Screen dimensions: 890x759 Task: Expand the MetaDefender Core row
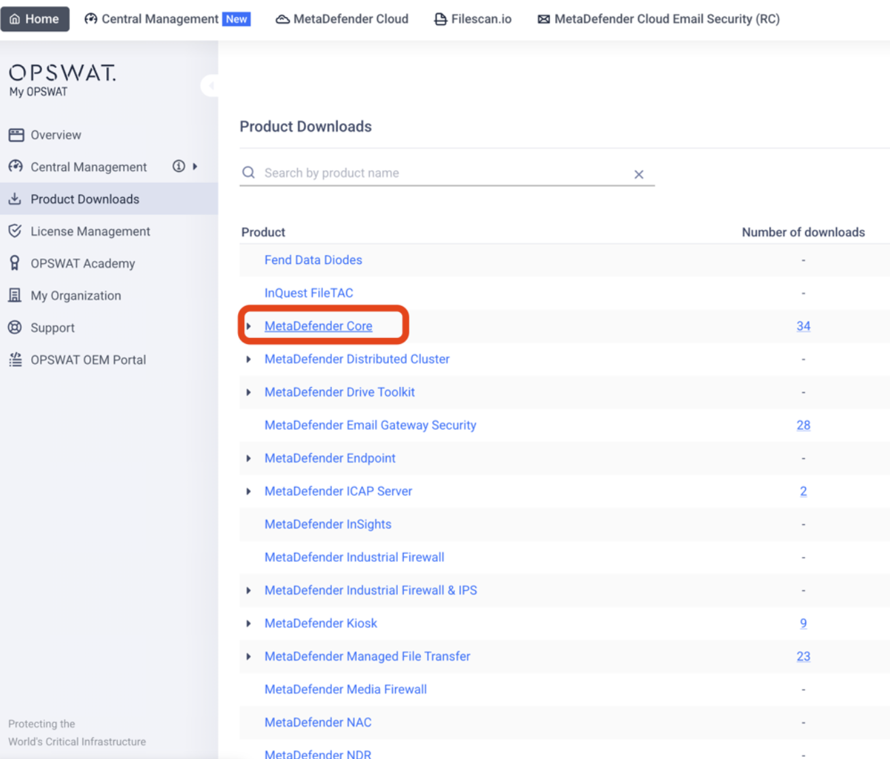pyautogui.click(x=249, y=326)
